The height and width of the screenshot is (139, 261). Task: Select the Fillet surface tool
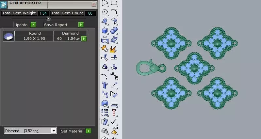[x=114, y=21]
